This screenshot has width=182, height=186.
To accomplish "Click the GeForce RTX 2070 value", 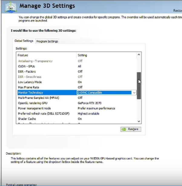I will pos(90,103).
